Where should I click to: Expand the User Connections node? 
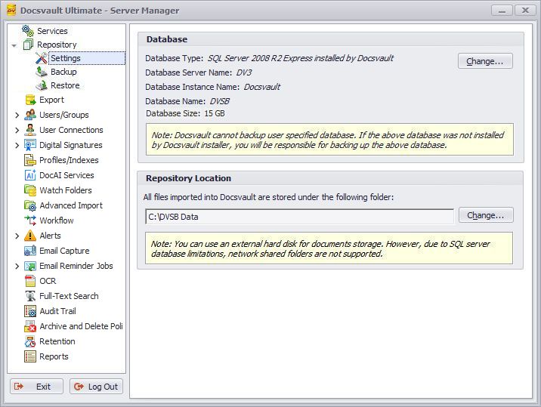[17, 130]
